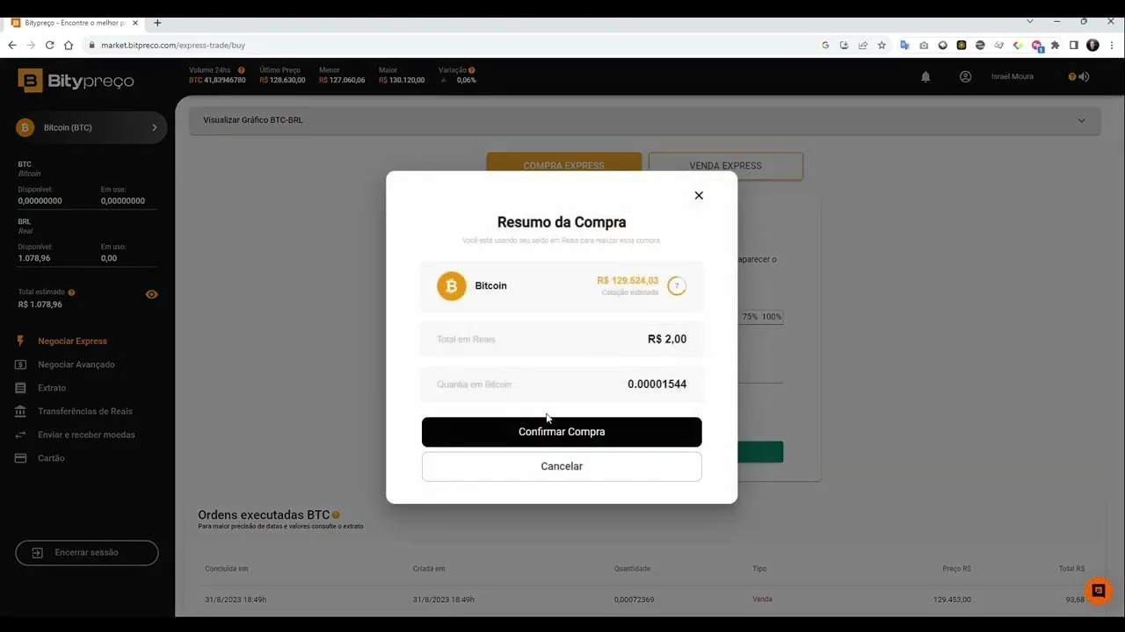Toggle total balance visibility eye
Image resolution: width=1125 pixels, height=632 pixels.
pyautogui.click(x=152, y=294)
